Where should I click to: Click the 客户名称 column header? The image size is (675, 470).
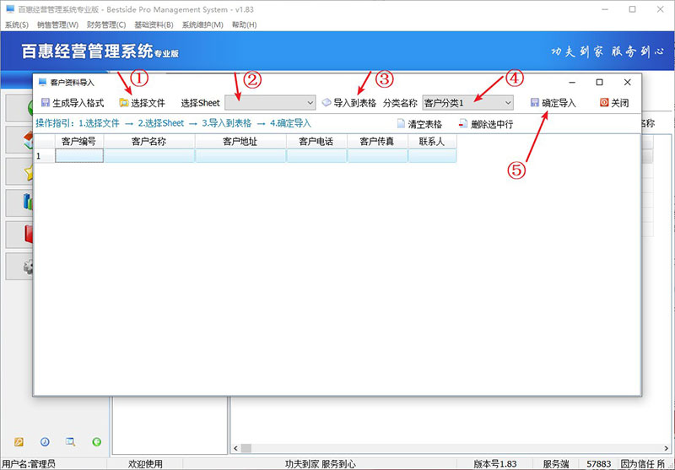click(149, 142)
